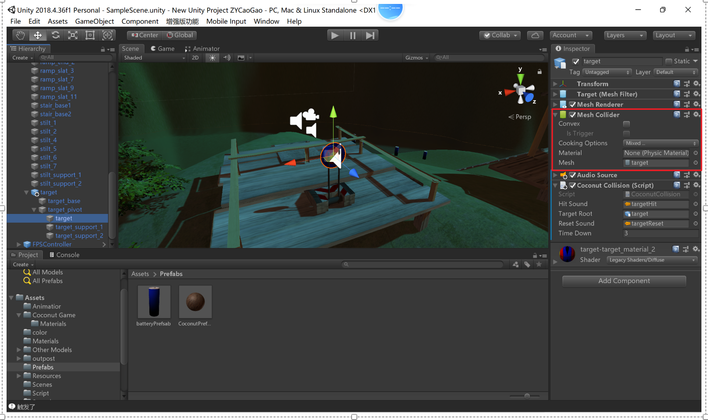Image resolution: width=708 pixels, height=420 pixels.
Task: Expand the FPSController object
Action: (x=19, y=245)
